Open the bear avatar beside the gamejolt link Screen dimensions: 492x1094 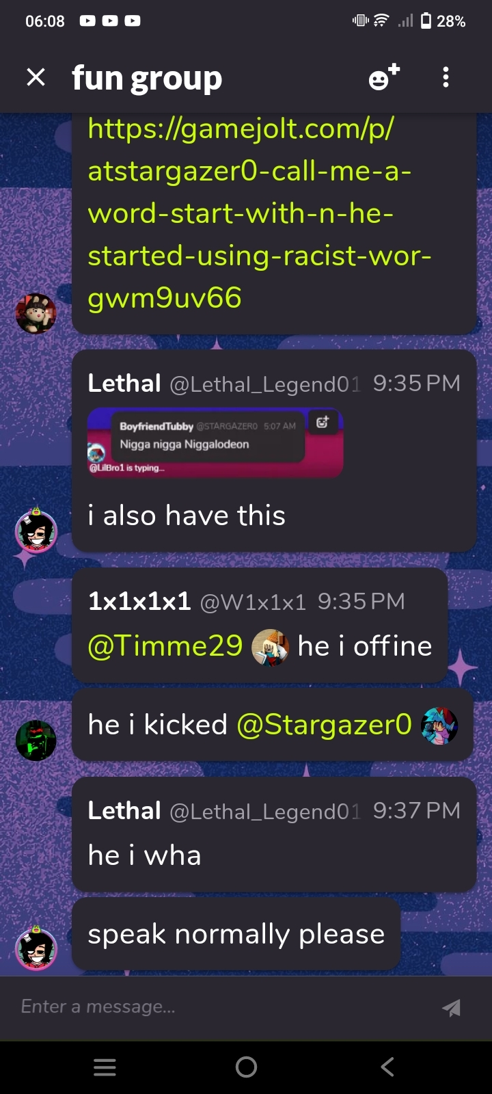pos(36,313)
